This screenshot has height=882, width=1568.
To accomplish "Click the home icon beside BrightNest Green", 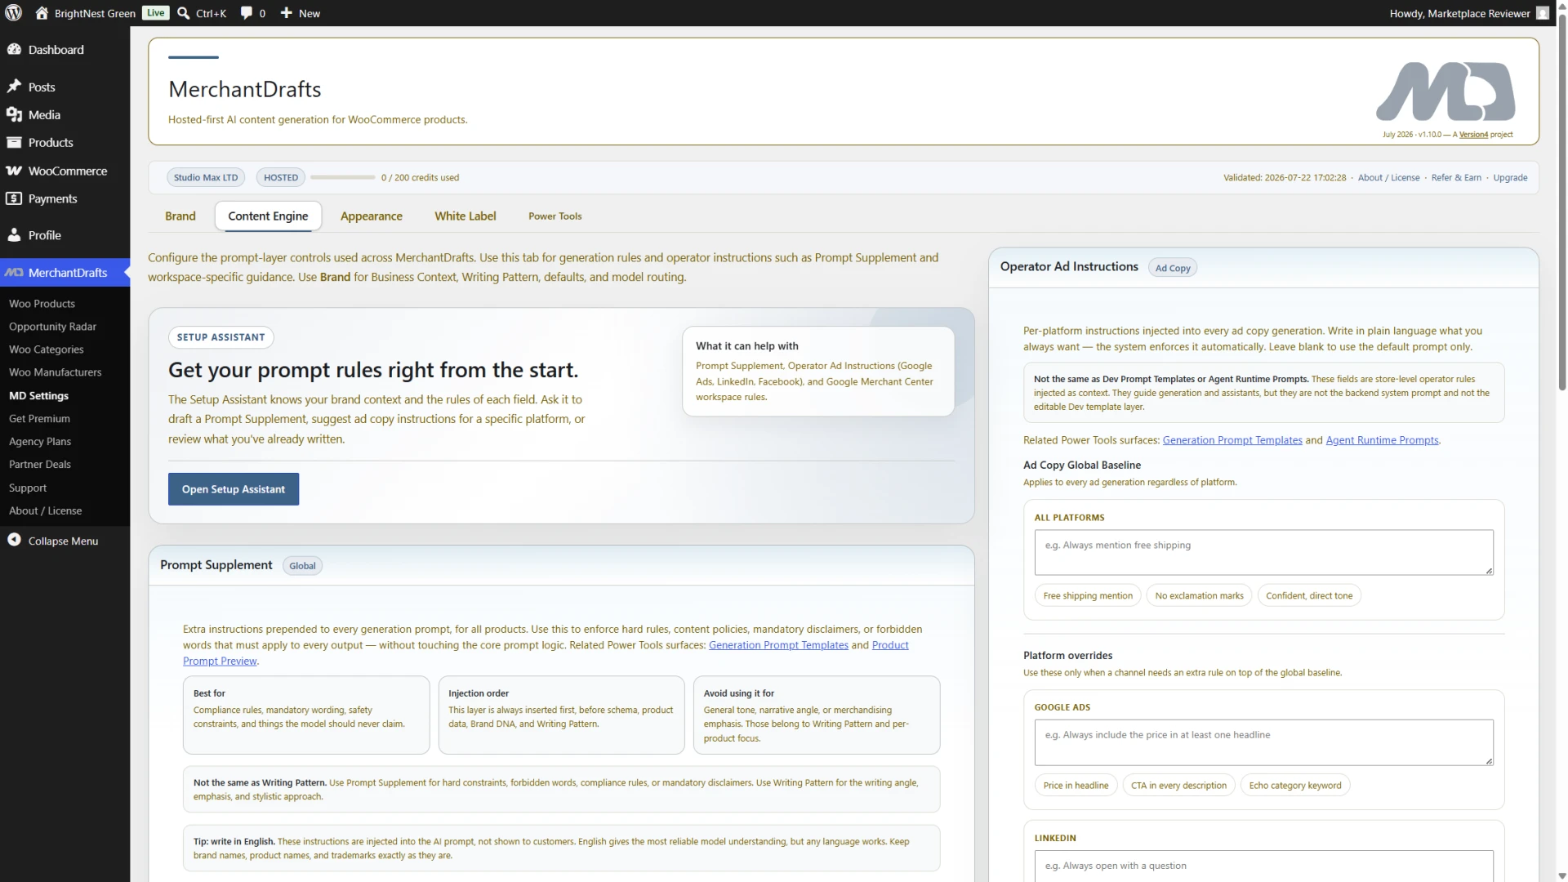I will tap(42, 13).
